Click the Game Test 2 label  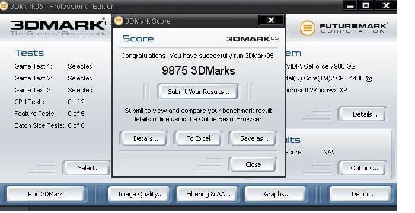tap(33, 78)
